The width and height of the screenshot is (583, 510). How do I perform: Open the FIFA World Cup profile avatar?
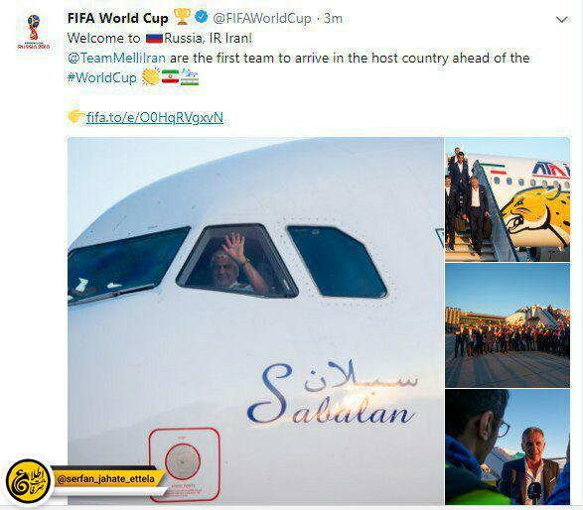tap(33, 32)
